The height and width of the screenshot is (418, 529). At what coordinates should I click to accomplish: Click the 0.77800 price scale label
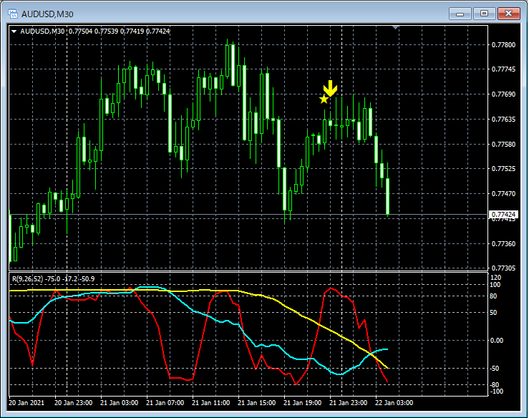[x=503, y=45]
